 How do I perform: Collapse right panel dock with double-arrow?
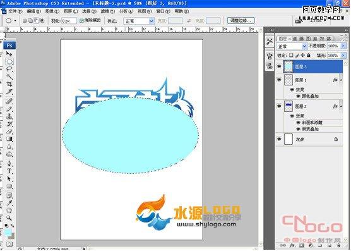346,30
